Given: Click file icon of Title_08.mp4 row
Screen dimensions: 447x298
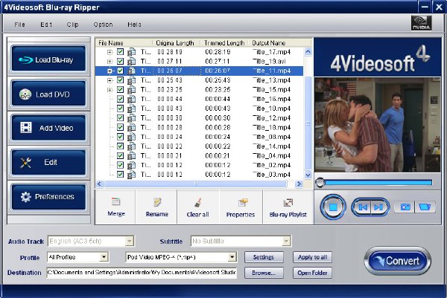Looking at the screenshot, I should 131,137.
